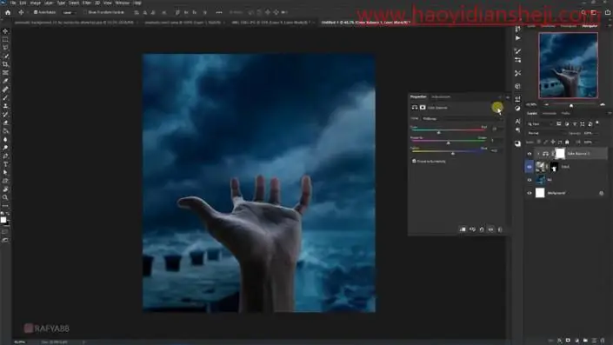Open the Auto-Select Layer dropdown
The width and height of the screenshot is (613, 345).
point(70,12)
